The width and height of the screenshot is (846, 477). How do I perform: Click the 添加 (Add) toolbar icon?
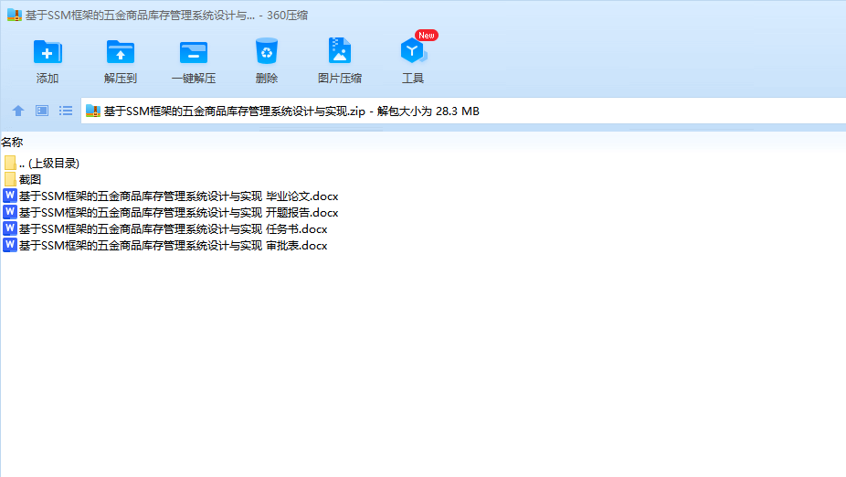[x=48, y=52]
